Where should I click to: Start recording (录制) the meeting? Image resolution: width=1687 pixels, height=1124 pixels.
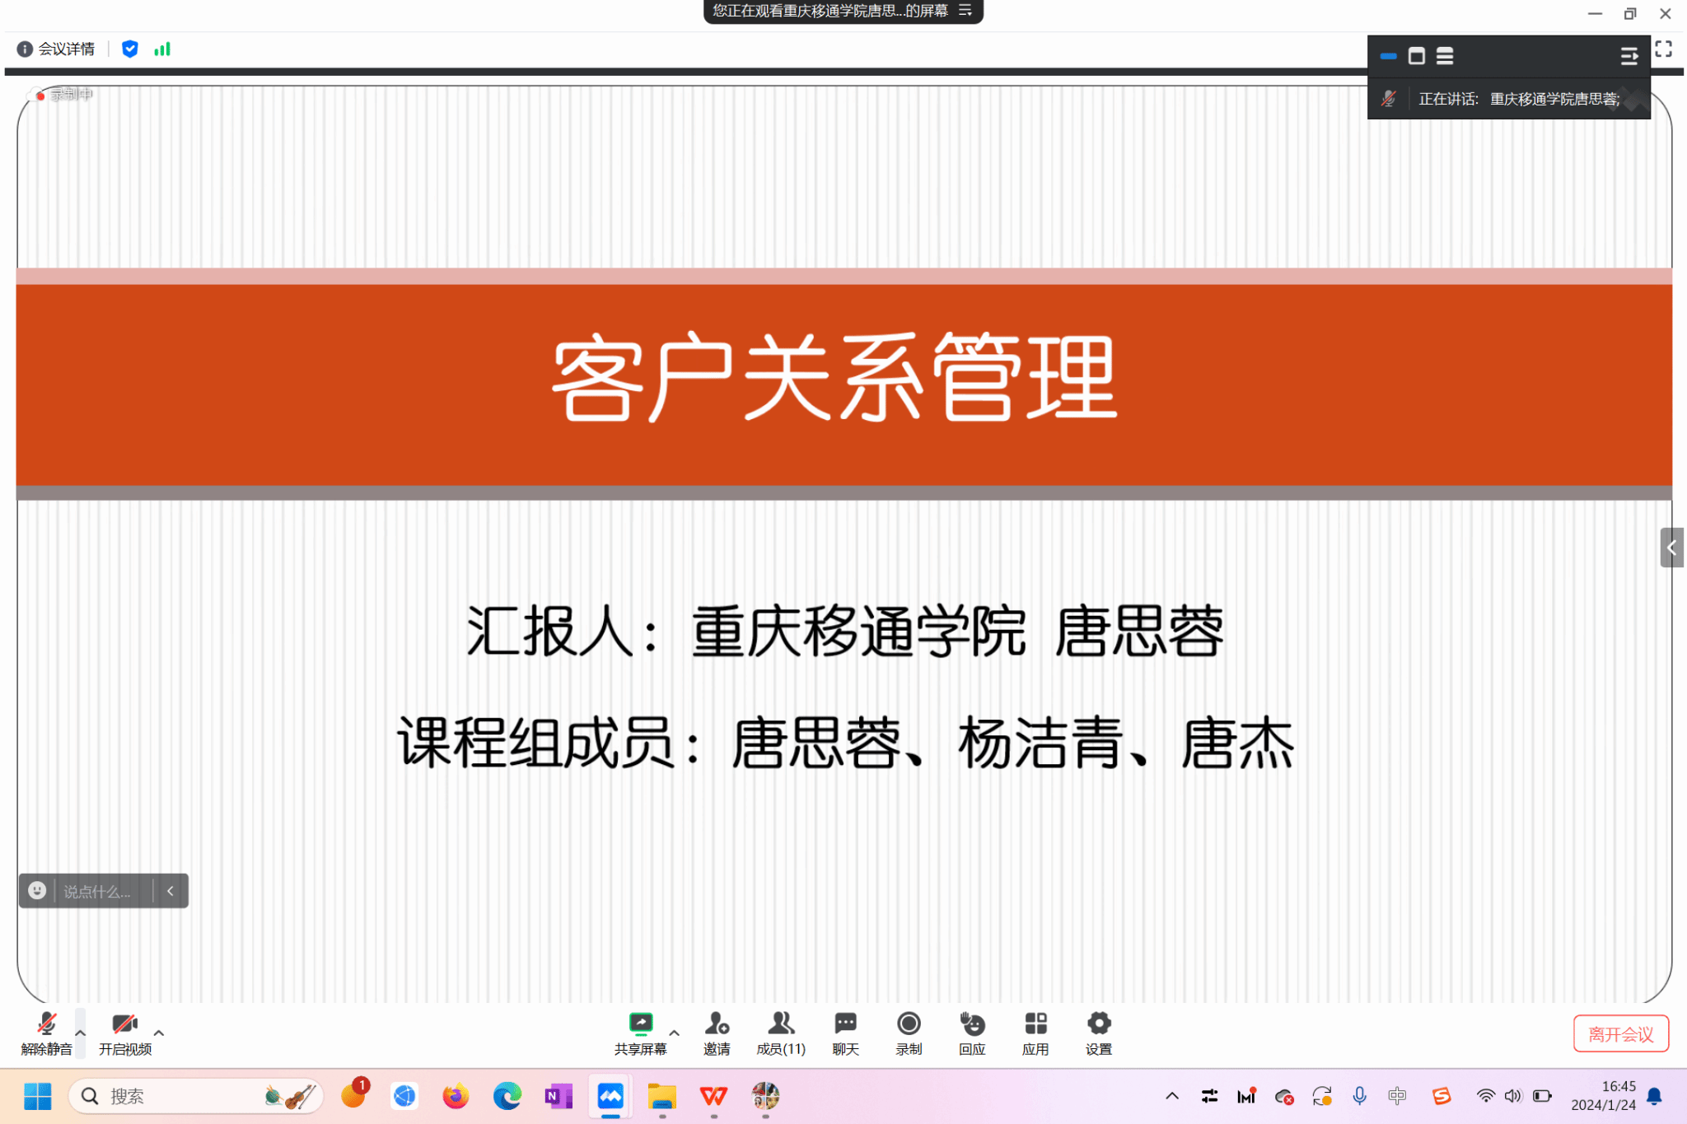909,1033
